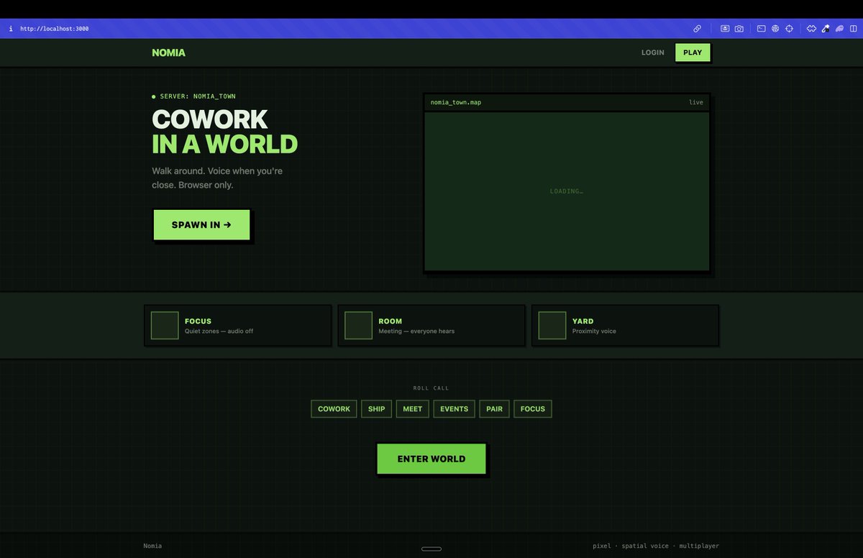Viewport: 863px width, 558px height.
Task: Click the ENTER WORLD button
Action: click(x=431, y=459)
